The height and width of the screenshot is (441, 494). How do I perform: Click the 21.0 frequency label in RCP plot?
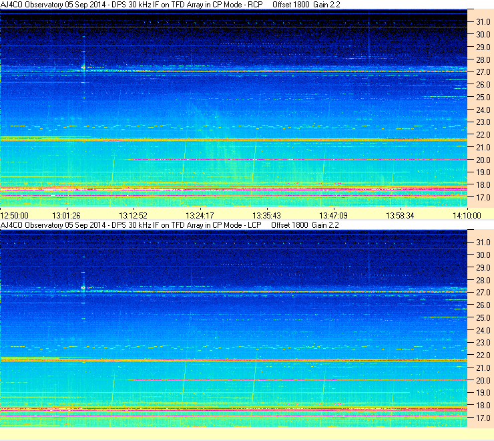click(483, 147)
